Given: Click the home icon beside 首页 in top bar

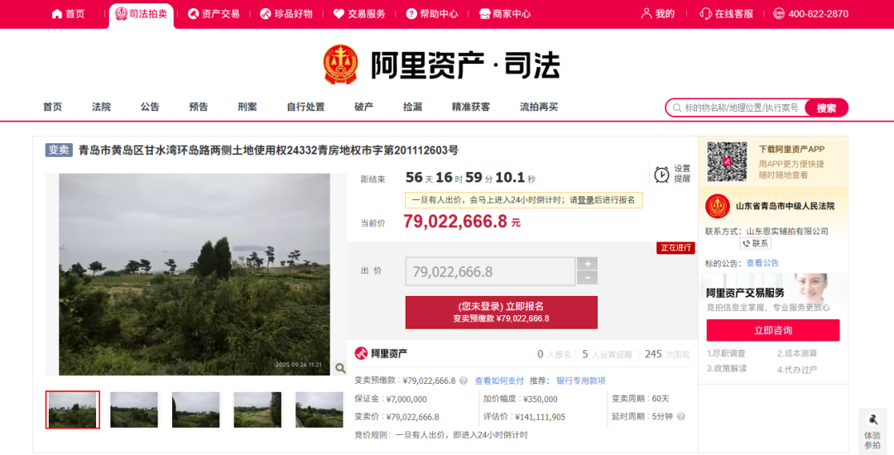Looking at the screenshot, I should pos(57,14).
